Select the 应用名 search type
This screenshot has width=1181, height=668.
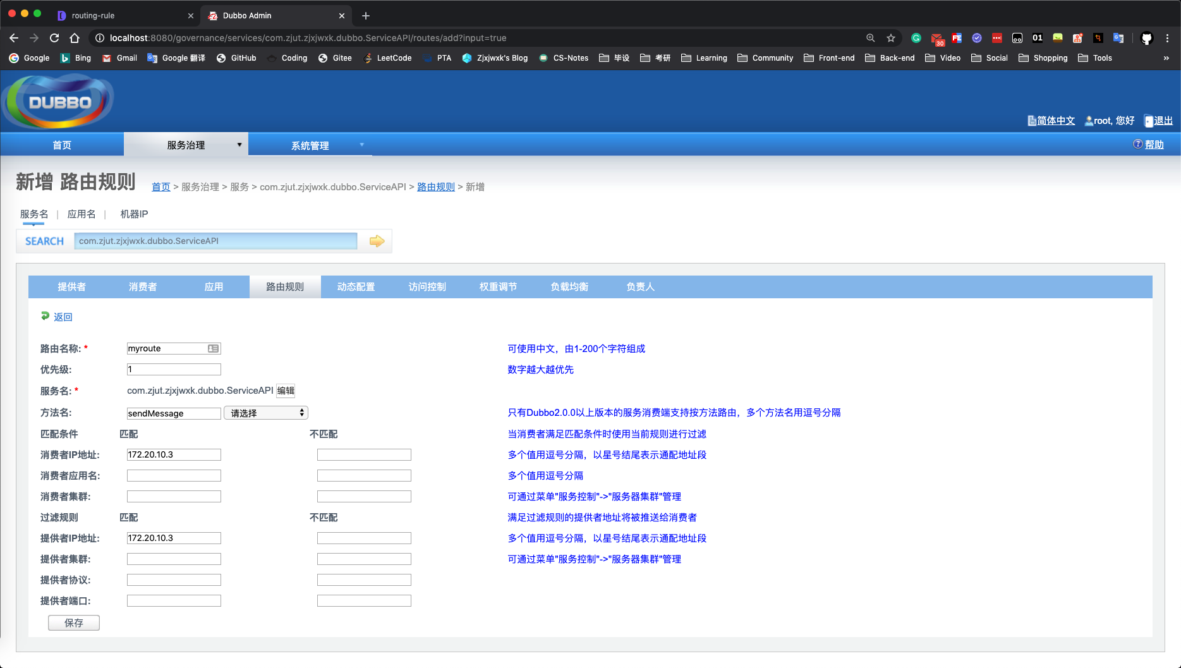(82, 214)
